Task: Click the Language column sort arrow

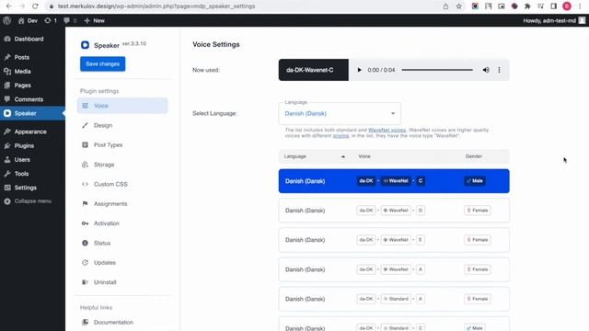Action: point(343,156)
